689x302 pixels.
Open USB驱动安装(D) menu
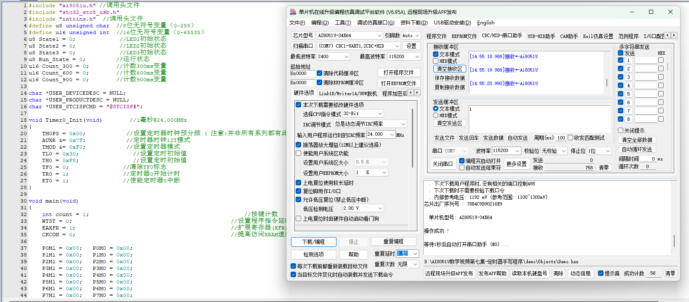click(x=452, y=23)
